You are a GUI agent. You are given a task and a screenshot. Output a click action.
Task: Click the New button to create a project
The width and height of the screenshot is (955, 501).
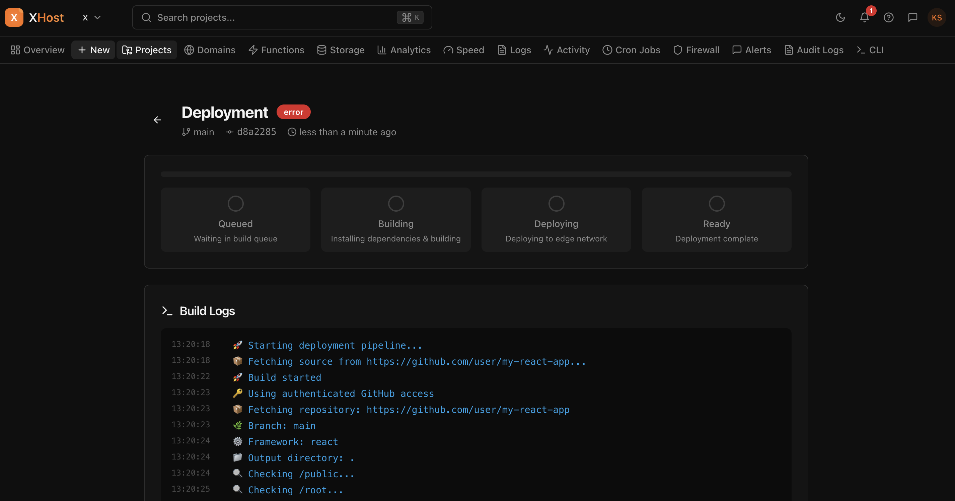(93, 50)
